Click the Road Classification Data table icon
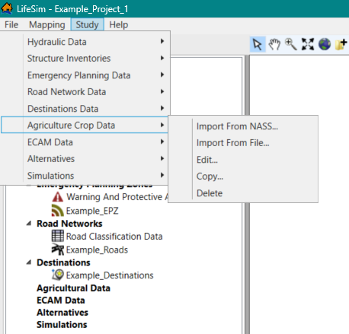 click(58, 236)
